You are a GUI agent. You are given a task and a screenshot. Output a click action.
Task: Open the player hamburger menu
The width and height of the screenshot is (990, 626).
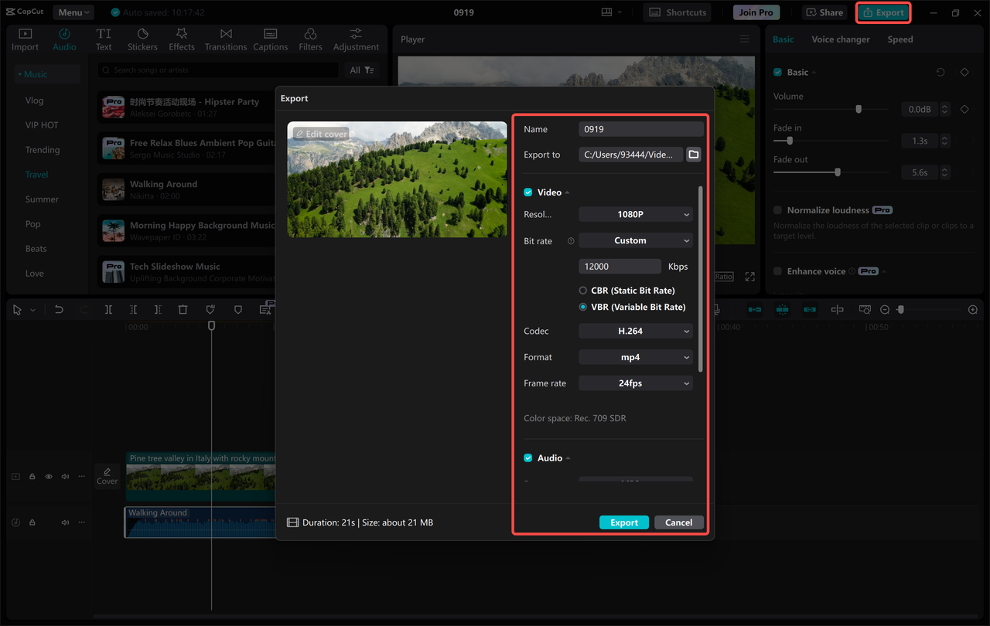pyautogui.click(x=744, y=39)
